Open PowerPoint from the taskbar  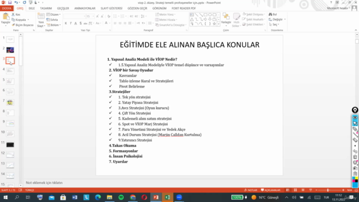pos(156,197)
